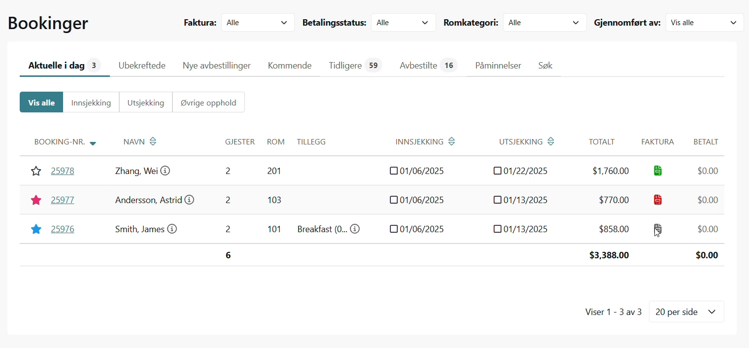
Task: Check the Innsjekking checkbox for Zhang, Wei
Action: (394, 171)
